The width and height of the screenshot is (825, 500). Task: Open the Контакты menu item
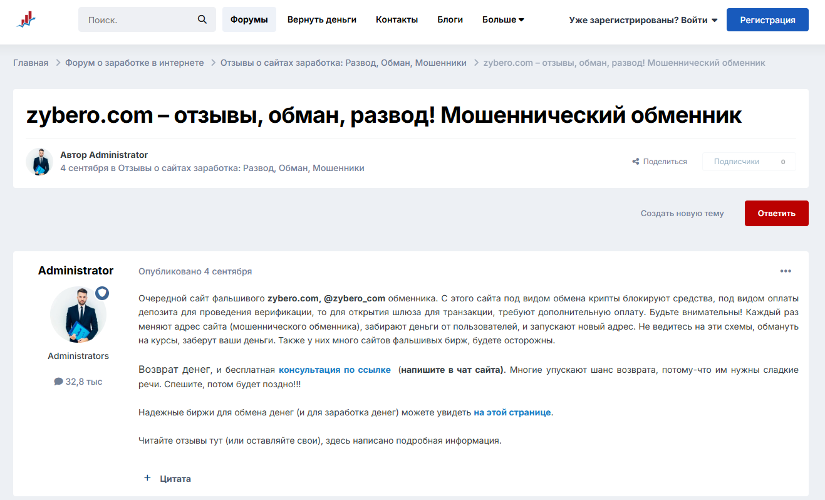coord(397,19)
